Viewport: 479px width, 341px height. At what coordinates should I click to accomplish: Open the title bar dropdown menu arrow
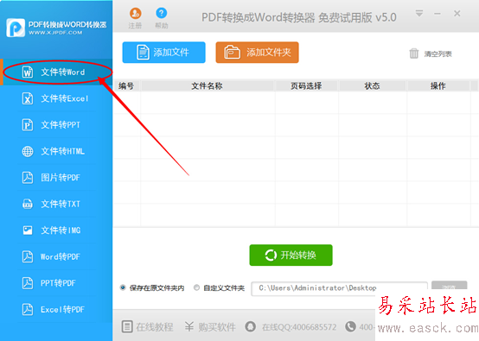click(419, 14)
